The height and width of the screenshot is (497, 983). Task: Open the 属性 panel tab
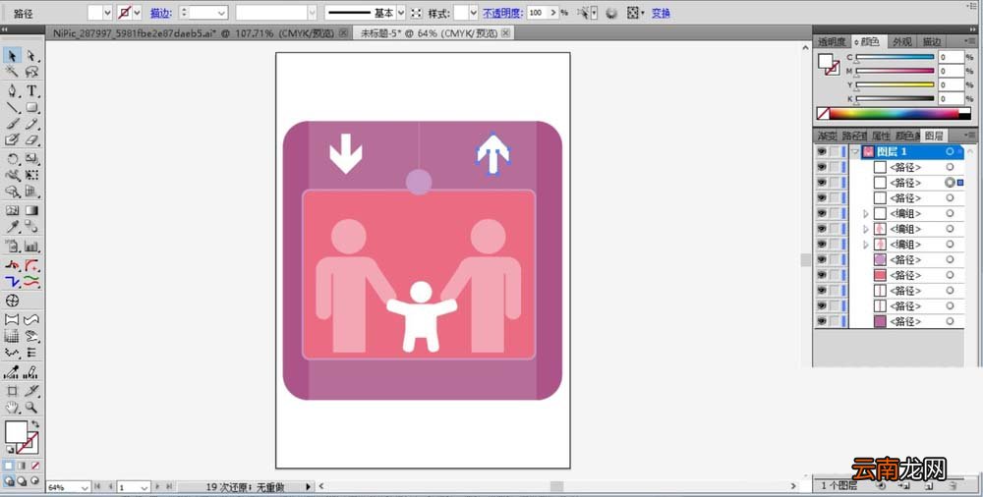[881, 136]
